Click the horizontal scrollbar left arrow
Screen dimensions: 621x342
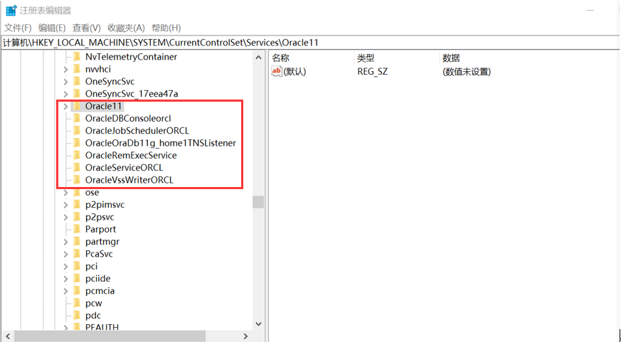[7, 336]
